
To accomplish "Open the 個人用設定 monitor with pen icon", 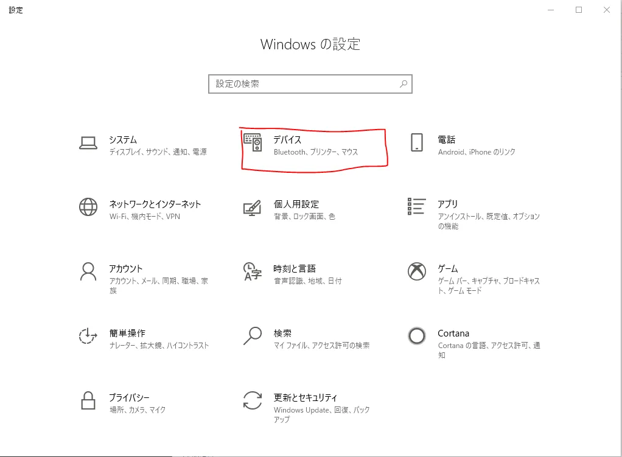I will point(253,208).
